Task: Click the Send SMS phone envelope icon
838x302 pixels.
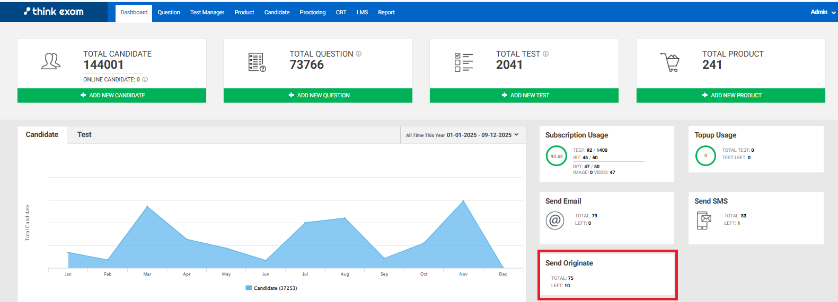Action: (x=704, y=220)
